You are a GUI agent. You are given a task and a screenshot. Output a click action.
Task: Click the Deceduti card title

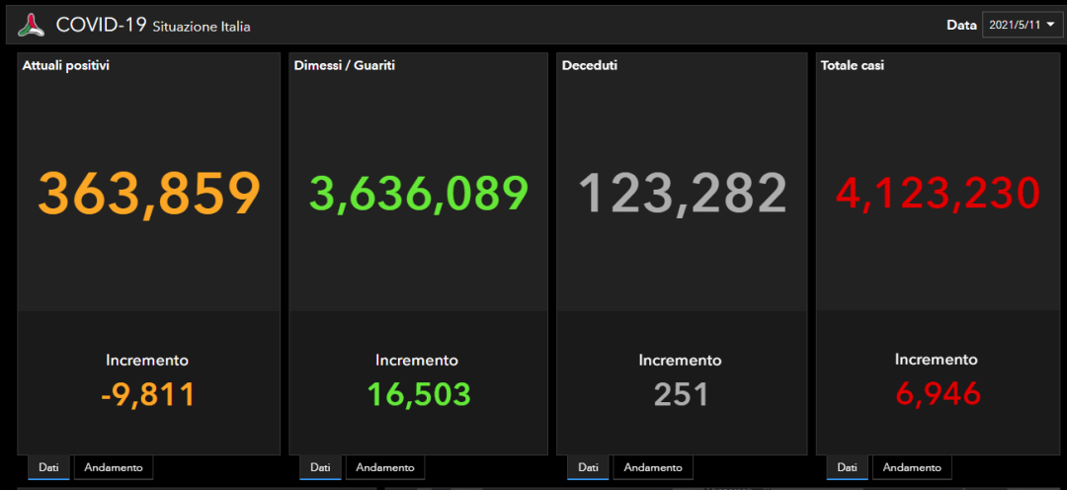(x=589, y=66)
